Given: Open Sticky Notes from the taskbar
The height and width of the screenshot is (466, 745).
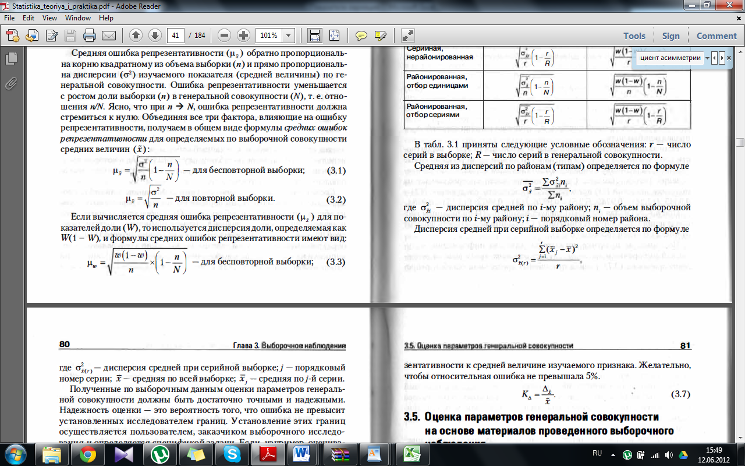Looking at the screenshot, I should click(x=196, y=454).
